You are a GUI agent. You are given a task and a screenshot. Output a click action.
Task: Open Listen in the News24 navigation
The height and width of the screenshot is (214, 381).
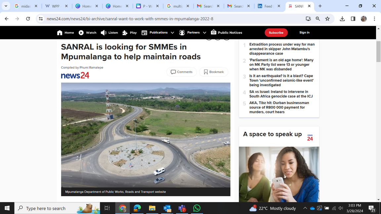coord(109,32)
